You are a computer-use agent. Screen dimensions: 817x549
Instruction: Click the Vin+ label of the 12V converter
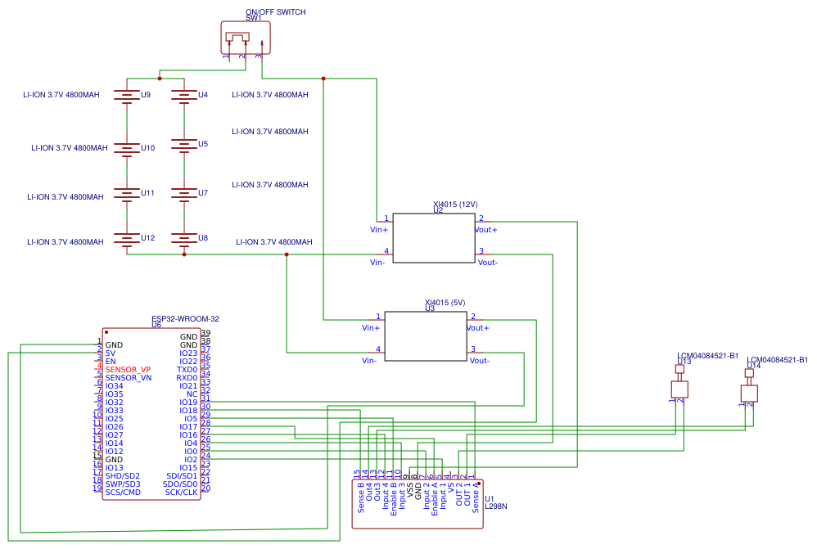pyautogui.click(x=379, y=230)
